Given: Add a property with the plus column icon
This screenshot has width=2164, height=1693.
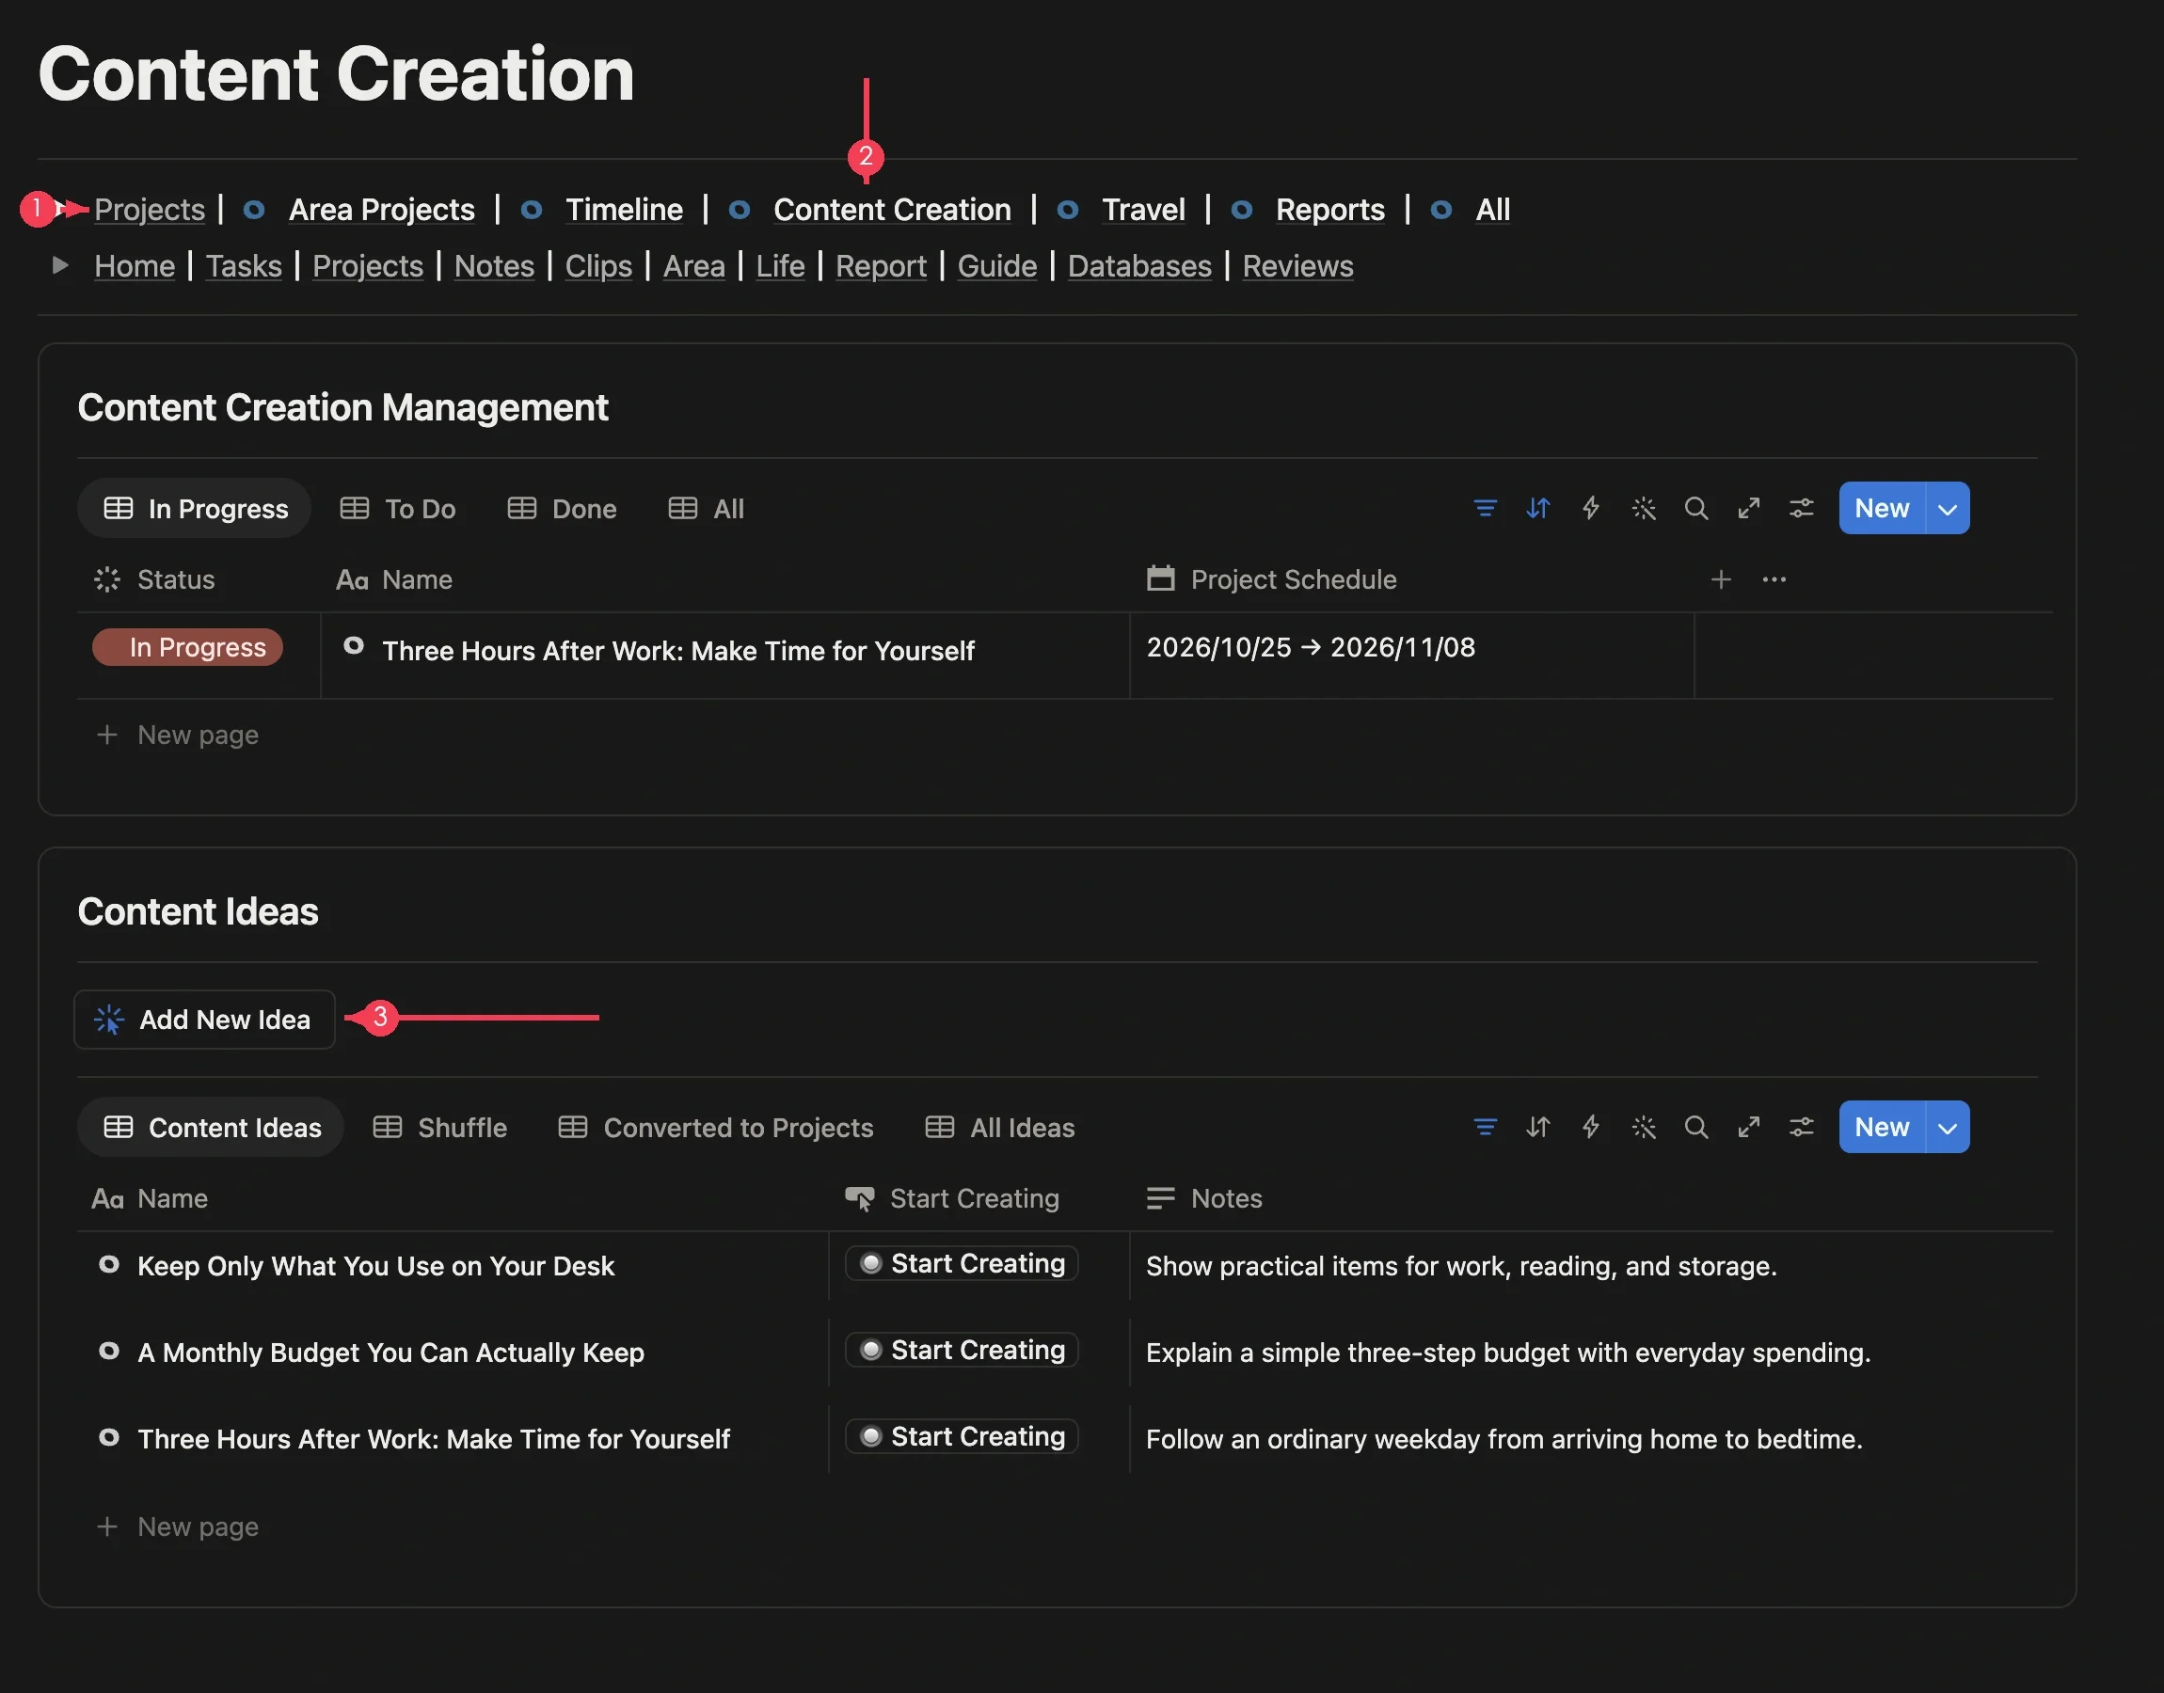Looking at the screenshot, I should tap(1721, 580).
